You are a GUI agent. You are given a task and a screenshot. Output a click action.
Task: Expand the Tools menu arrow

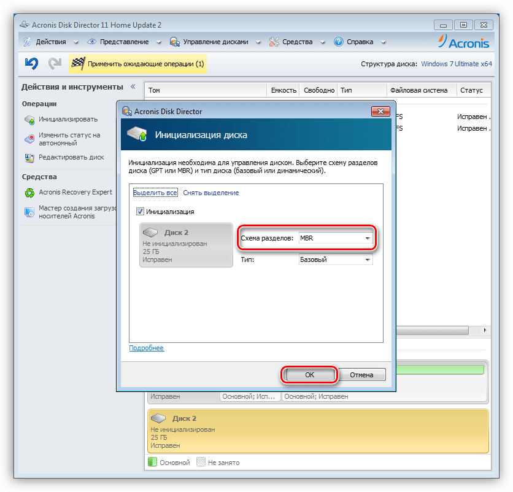click(323, 42)
